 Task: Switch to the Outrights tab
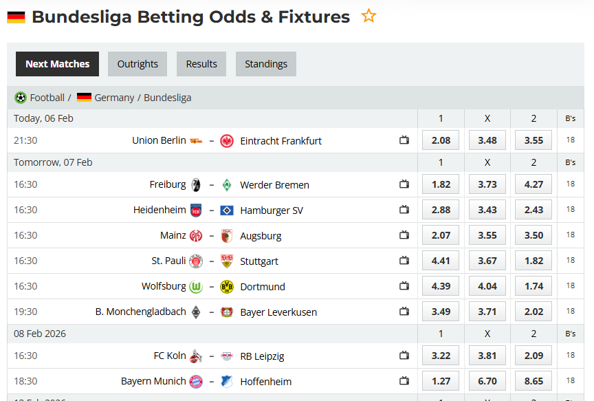pyautogui.click(x=137, y=63)
